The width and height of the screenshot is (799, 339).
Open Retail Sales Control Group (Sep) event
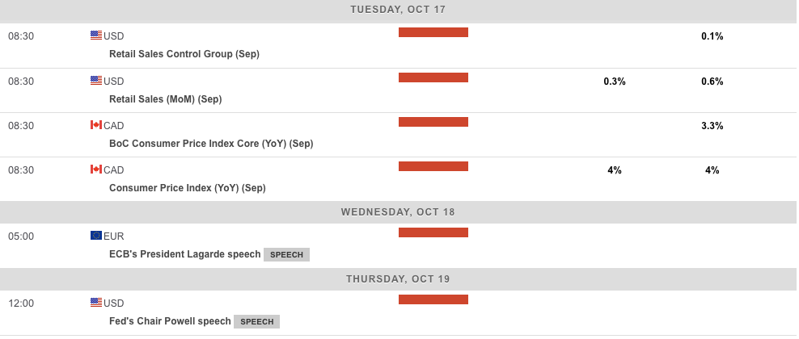[184, 54]
